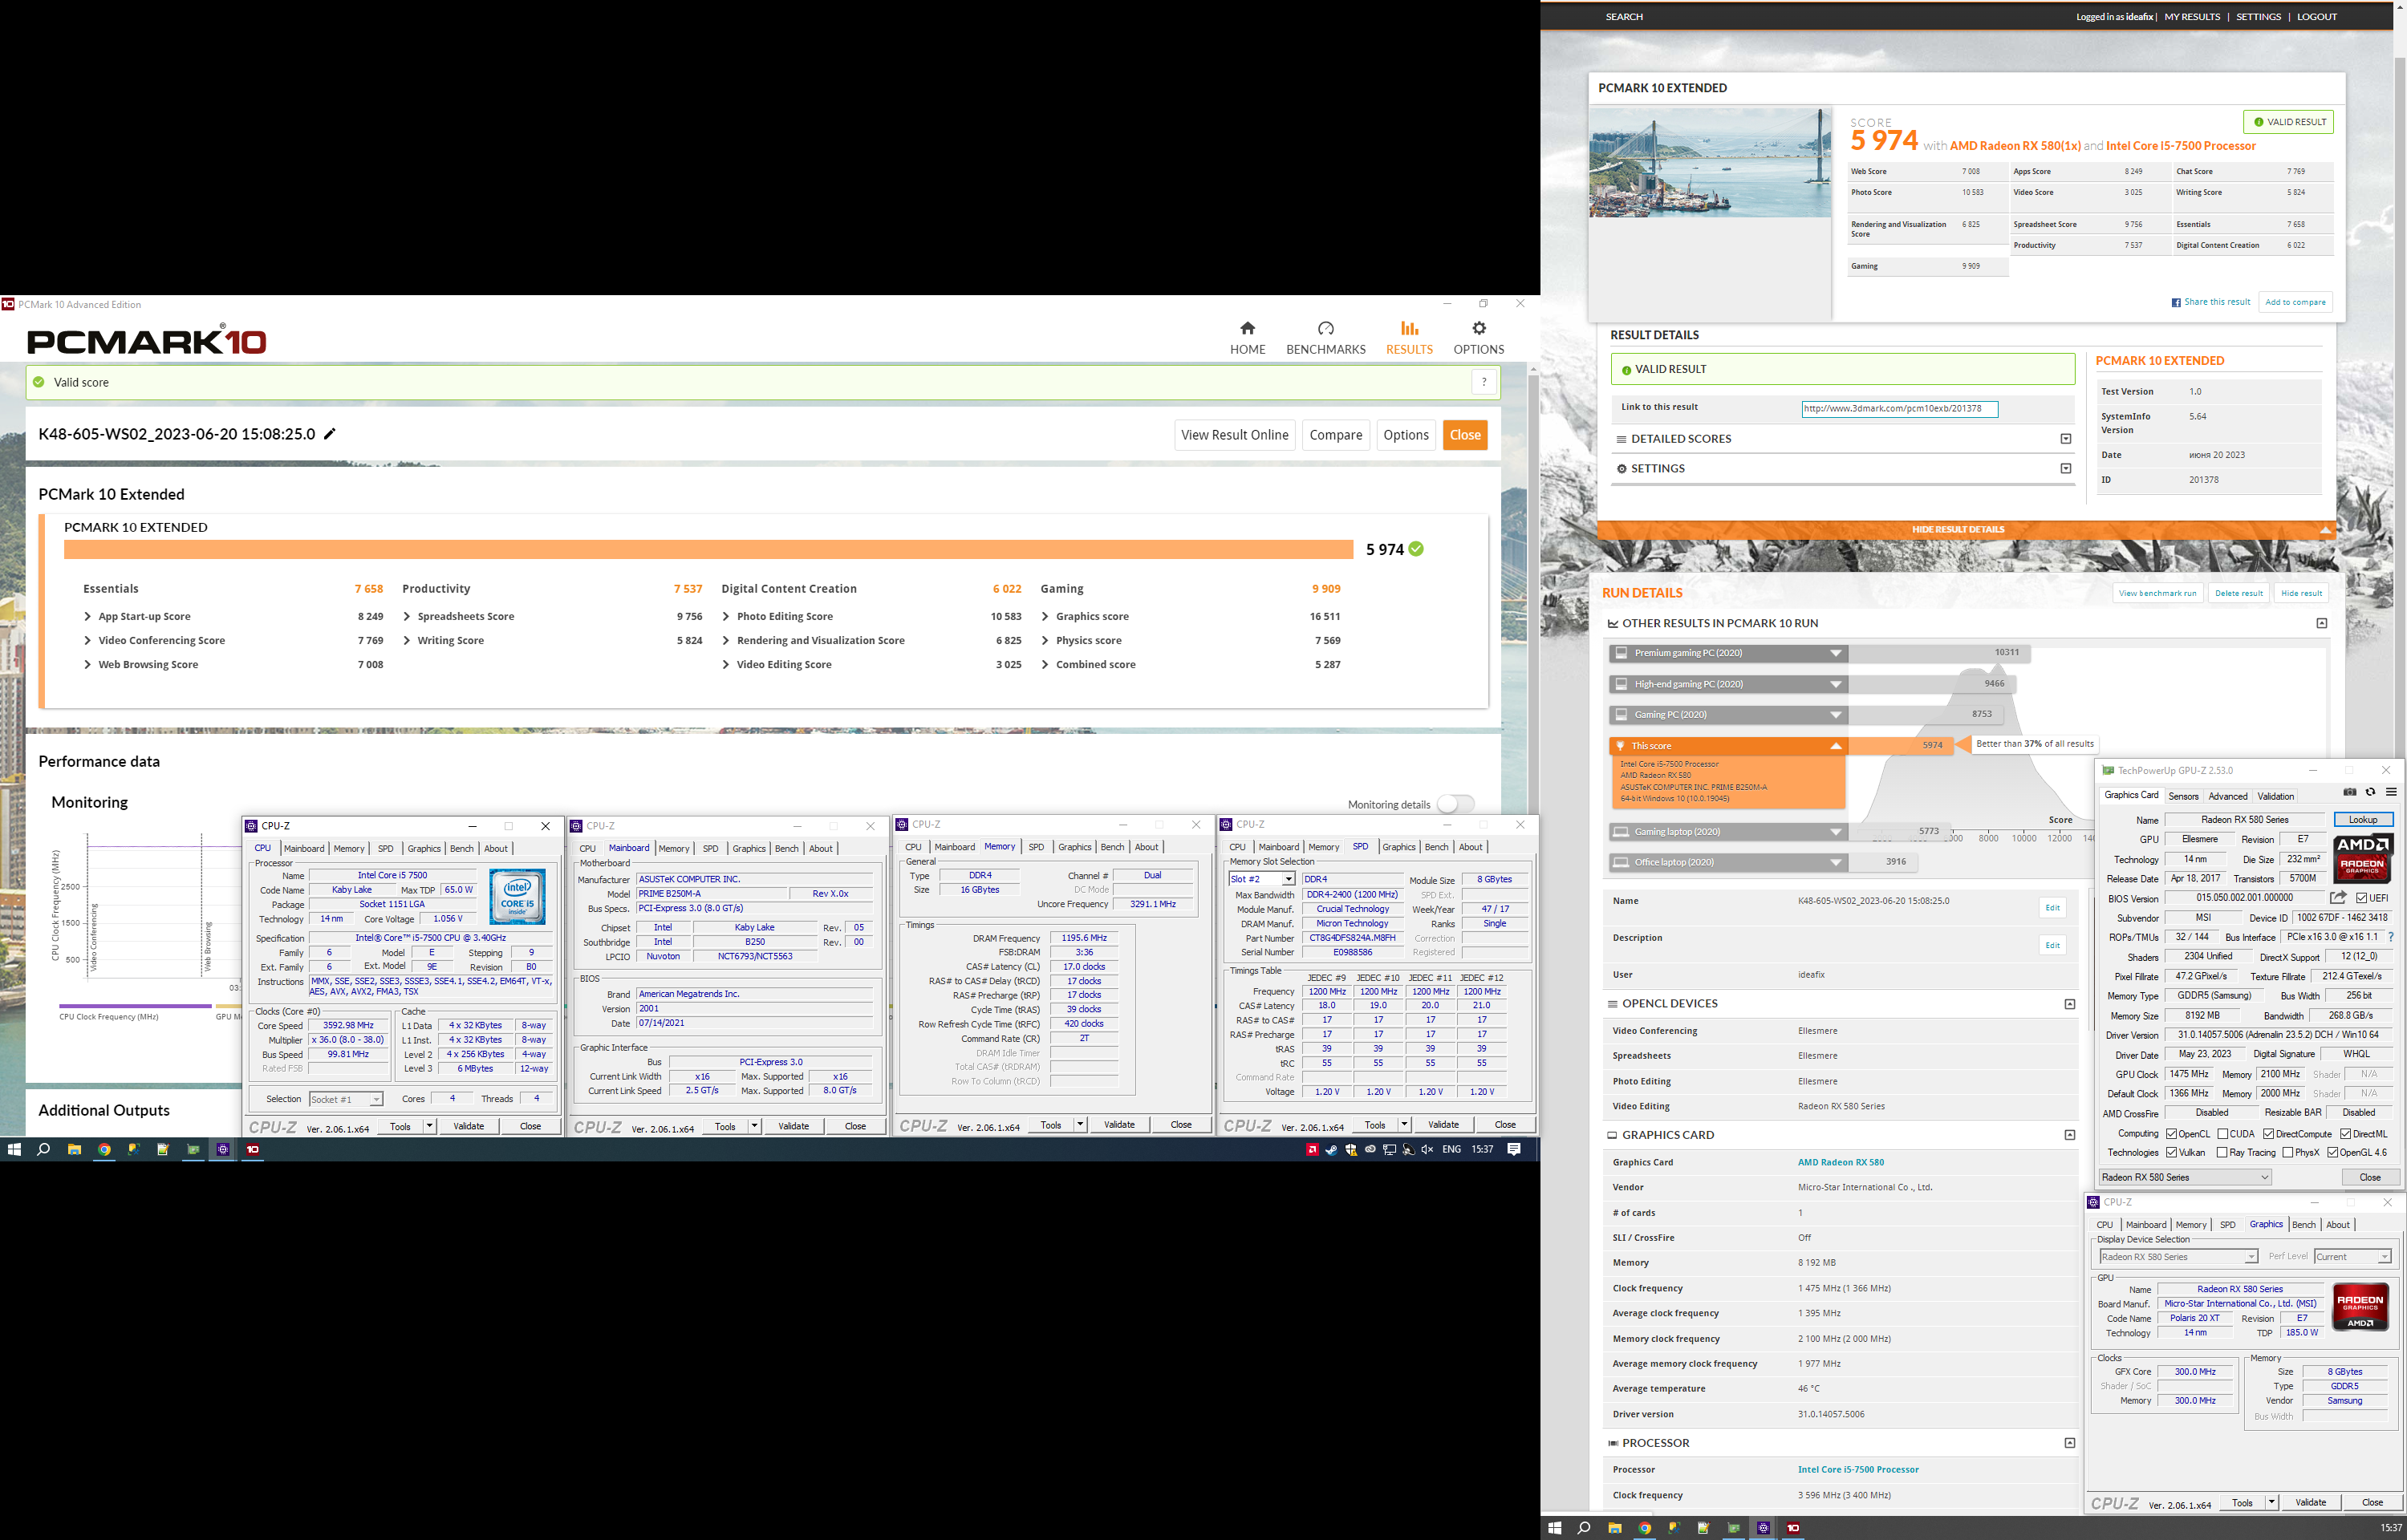2407x1540 pixels.
Task: Switch to the Sensors tab in GPU-Z
Action: [2183, 796]
